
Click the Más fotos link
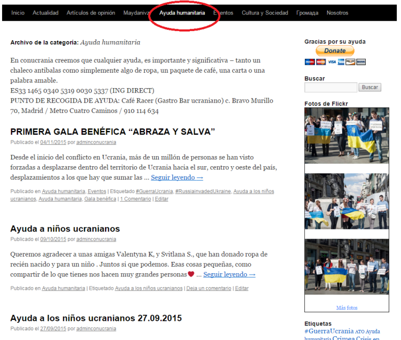[346, 308]
